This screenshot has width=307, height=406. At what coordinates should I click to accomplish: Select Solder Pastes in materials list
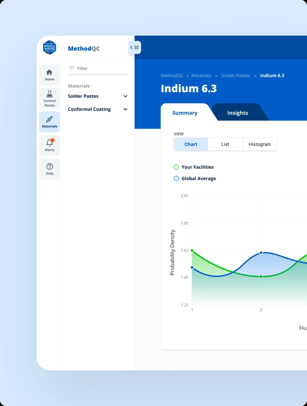coord(83,96)
